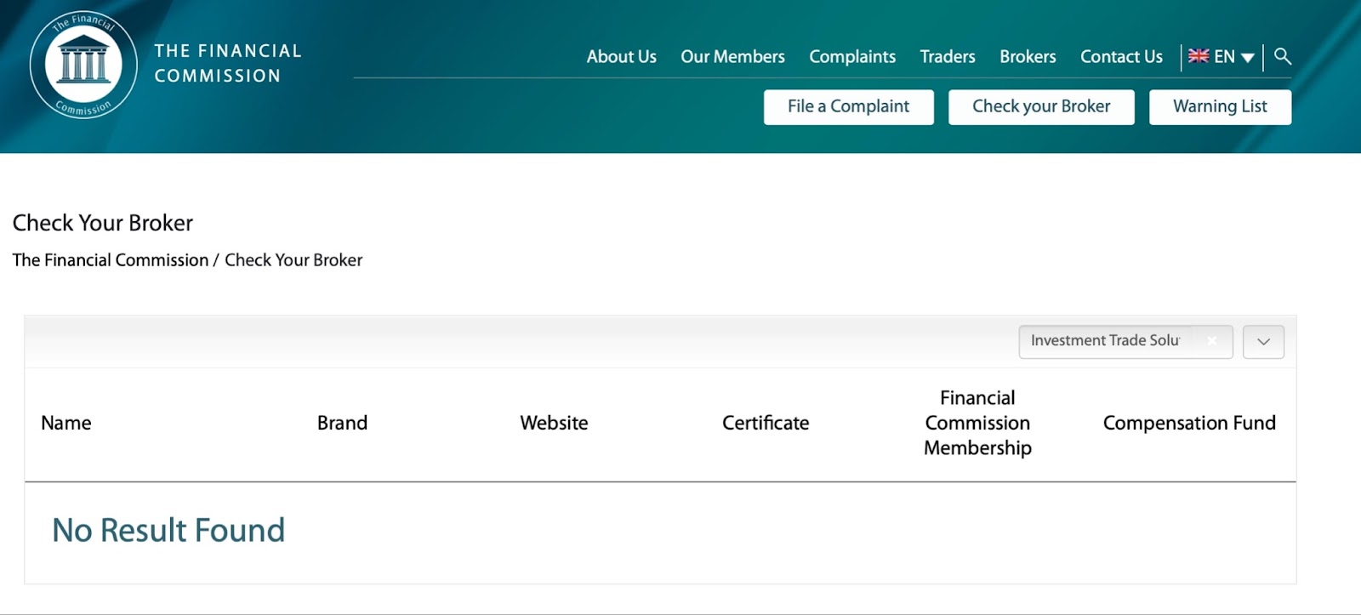Open the Our Members menu
Screen dimensions: 1361x615
click(732, 57)
